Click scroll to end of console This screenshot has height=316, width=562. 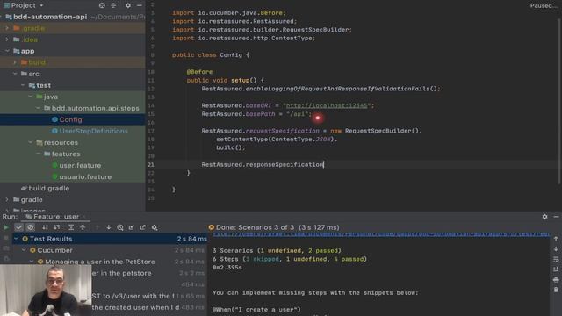tap(556, 269)
